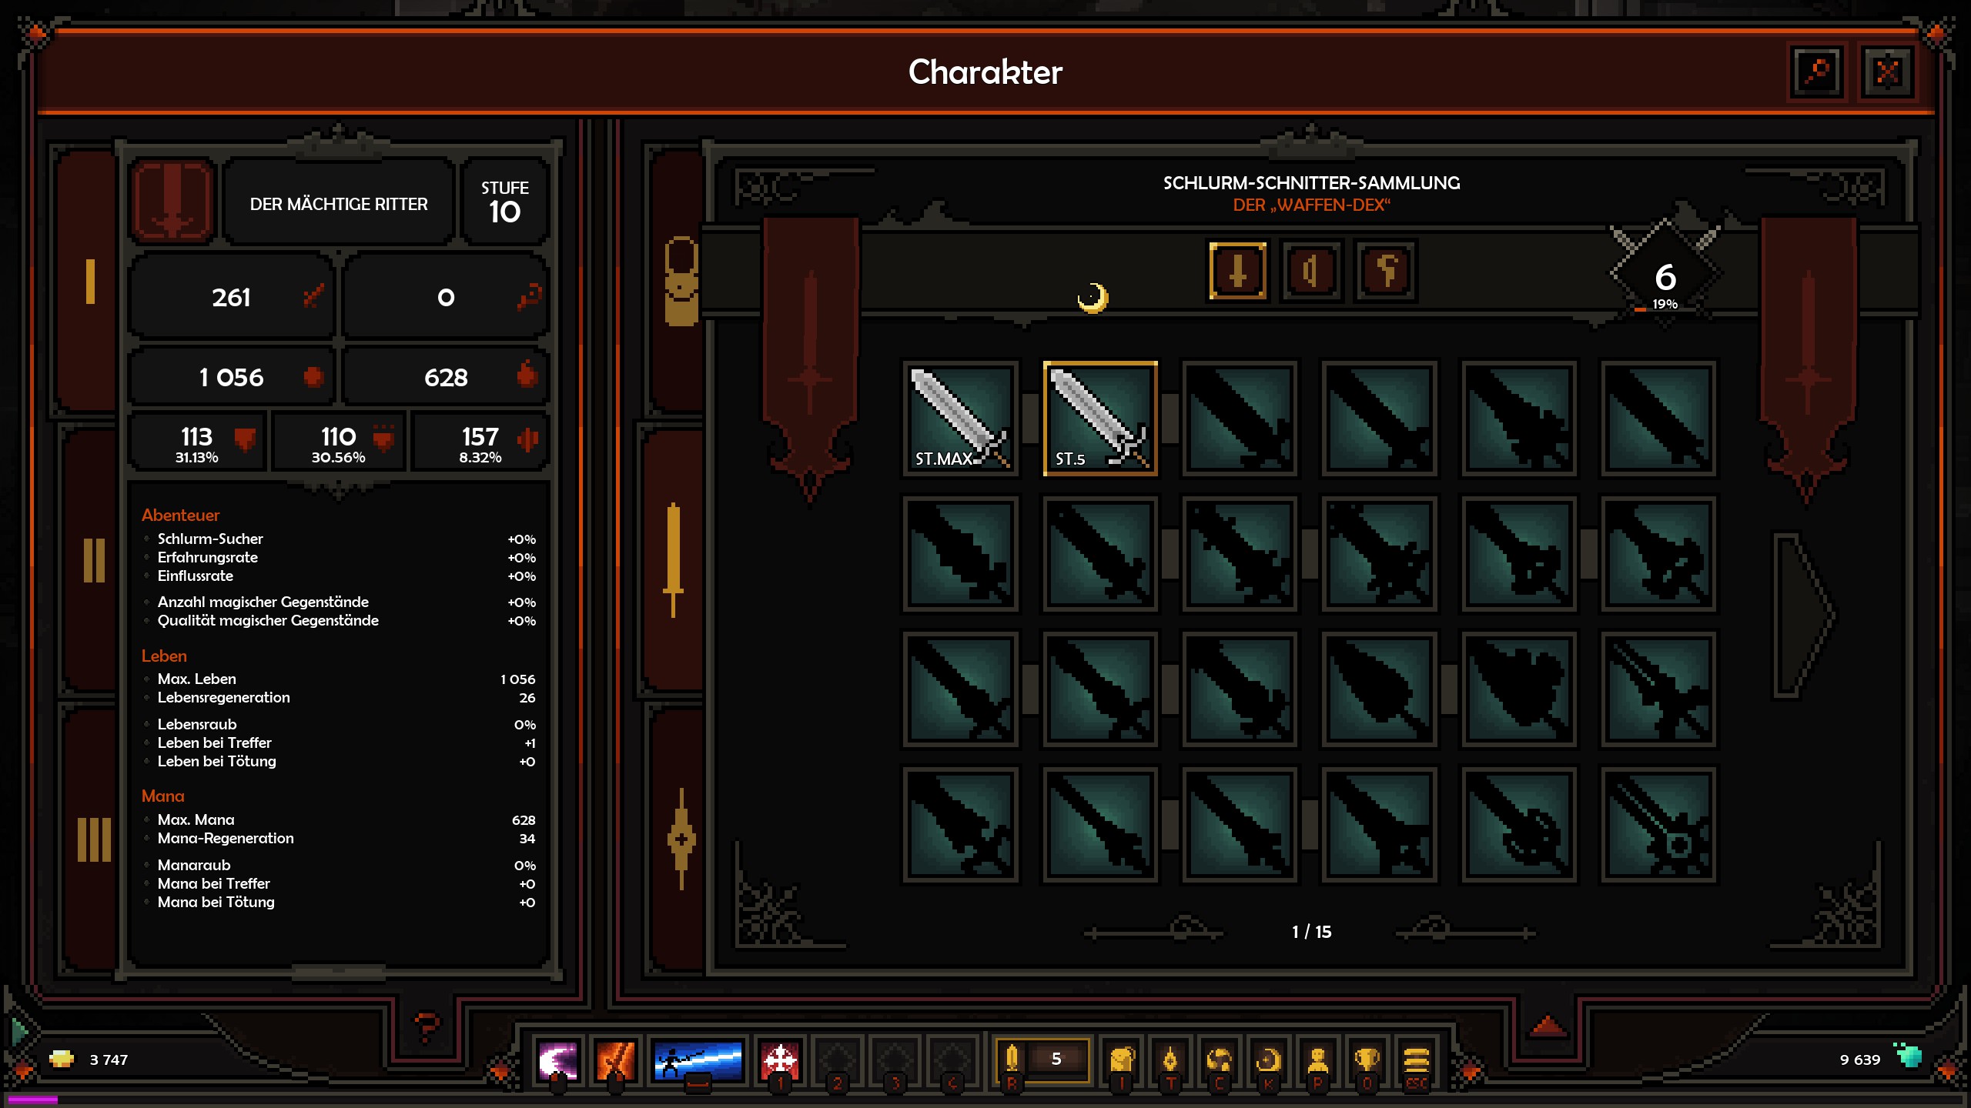Open the crescent moon icon labeled K
Screen dimensions: 1971x1108
point(1268,1060)
